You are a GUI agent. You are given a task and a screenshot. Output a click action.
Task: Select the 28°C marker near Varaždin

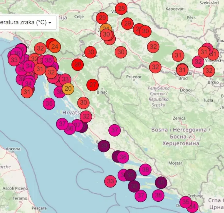point(121,8)
